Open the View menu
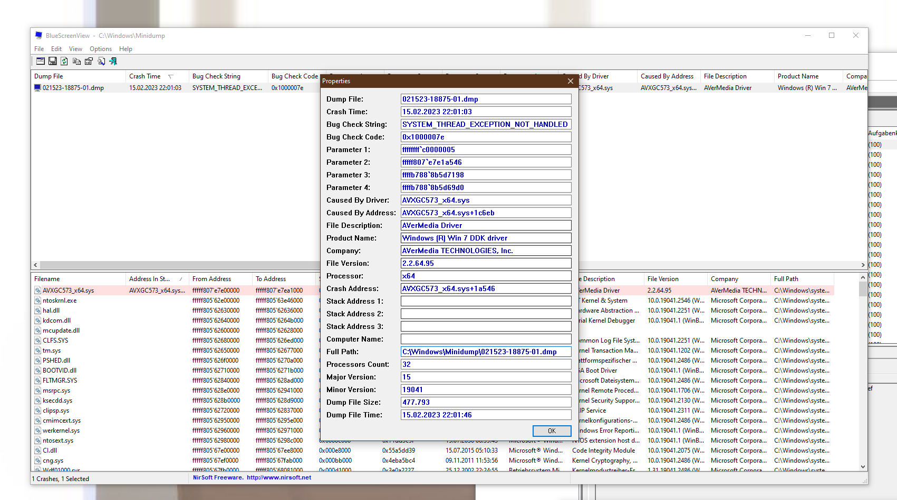Image resolution: width=897 pixels, height=500 pixels. (x=76, y=49)
